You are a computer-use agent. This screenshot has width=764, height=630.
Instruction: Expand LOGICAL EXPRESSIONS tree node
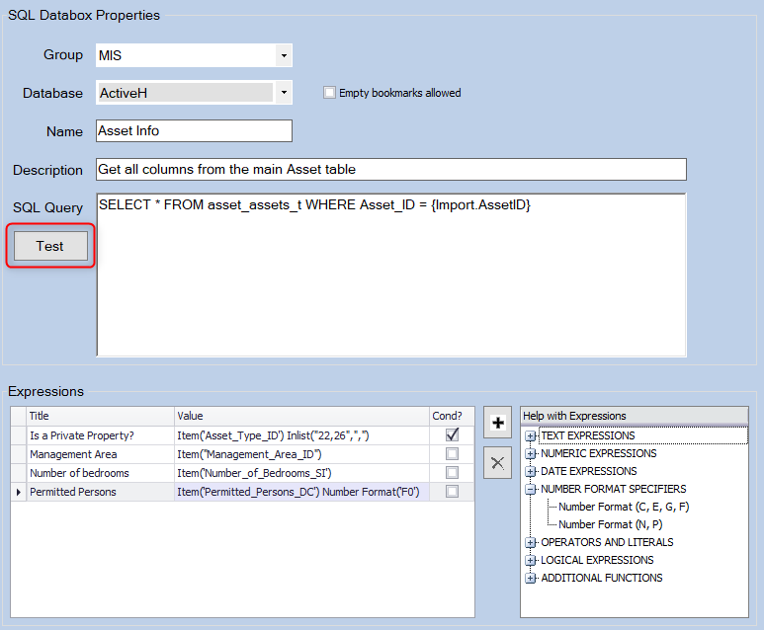pos(531,560)
